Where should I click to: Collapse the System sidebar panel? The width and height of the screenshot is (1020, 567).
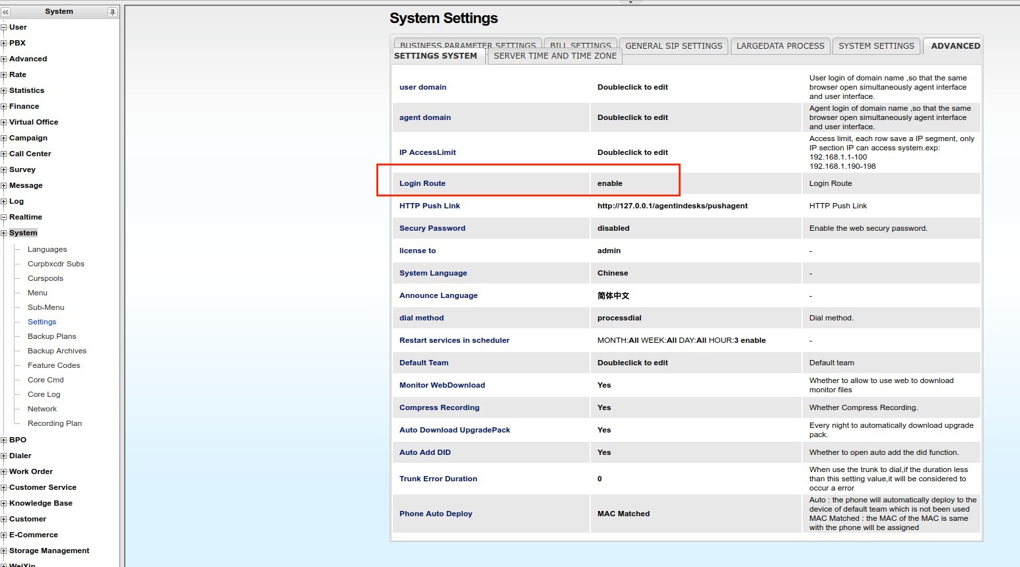6,12
